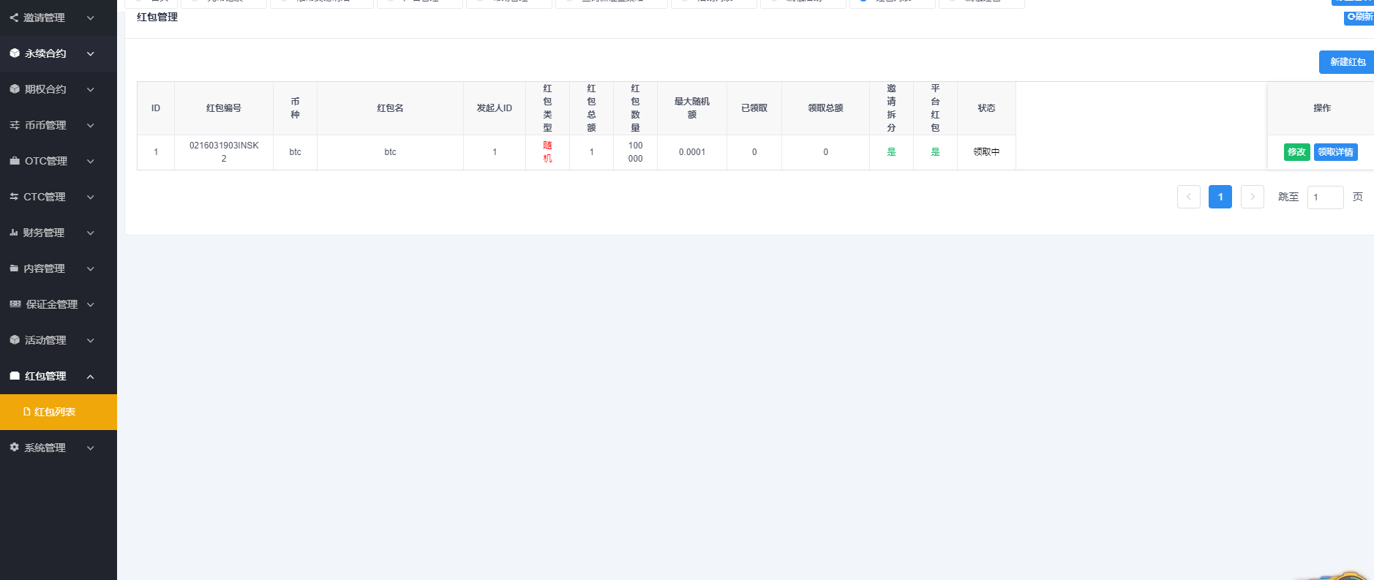Click the 红包总额 column header
The width and height of the screenshot is (1374, 580).
tap(591, 108)
